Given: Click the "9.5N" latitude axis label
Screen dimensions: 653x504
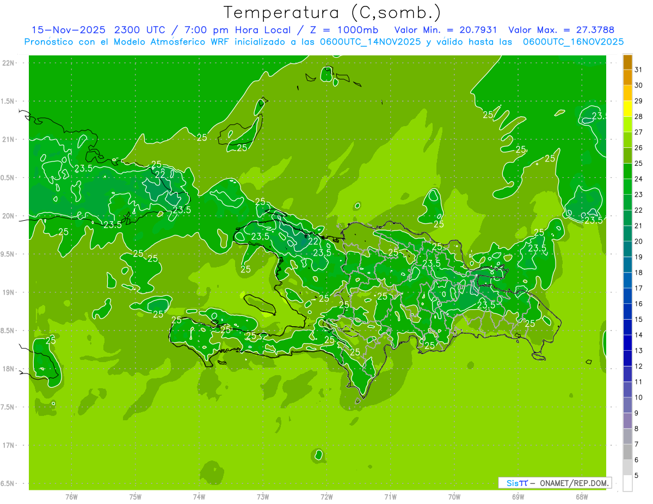Looking at the screenshot, I should pyautogui.click(x=9, y=254).
